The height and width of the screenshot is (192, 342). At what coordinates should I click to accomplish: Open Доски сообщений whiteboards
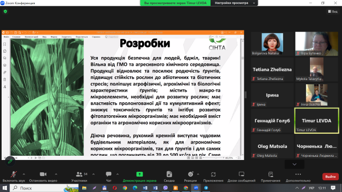[x=242, y=177]
